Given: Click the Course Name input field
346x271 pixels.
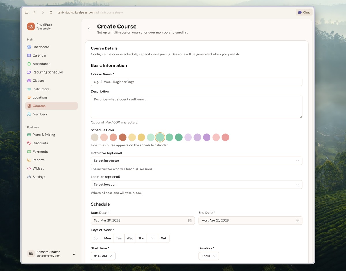Looking at the screenshot, I should tap(197, 82).
